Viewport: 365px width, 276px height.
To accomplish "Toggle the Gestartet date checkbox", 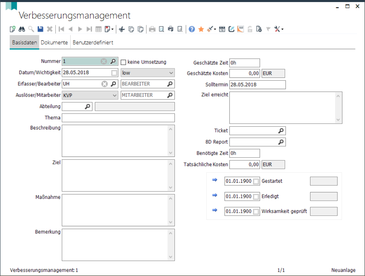I will click(x=256, y=181).
